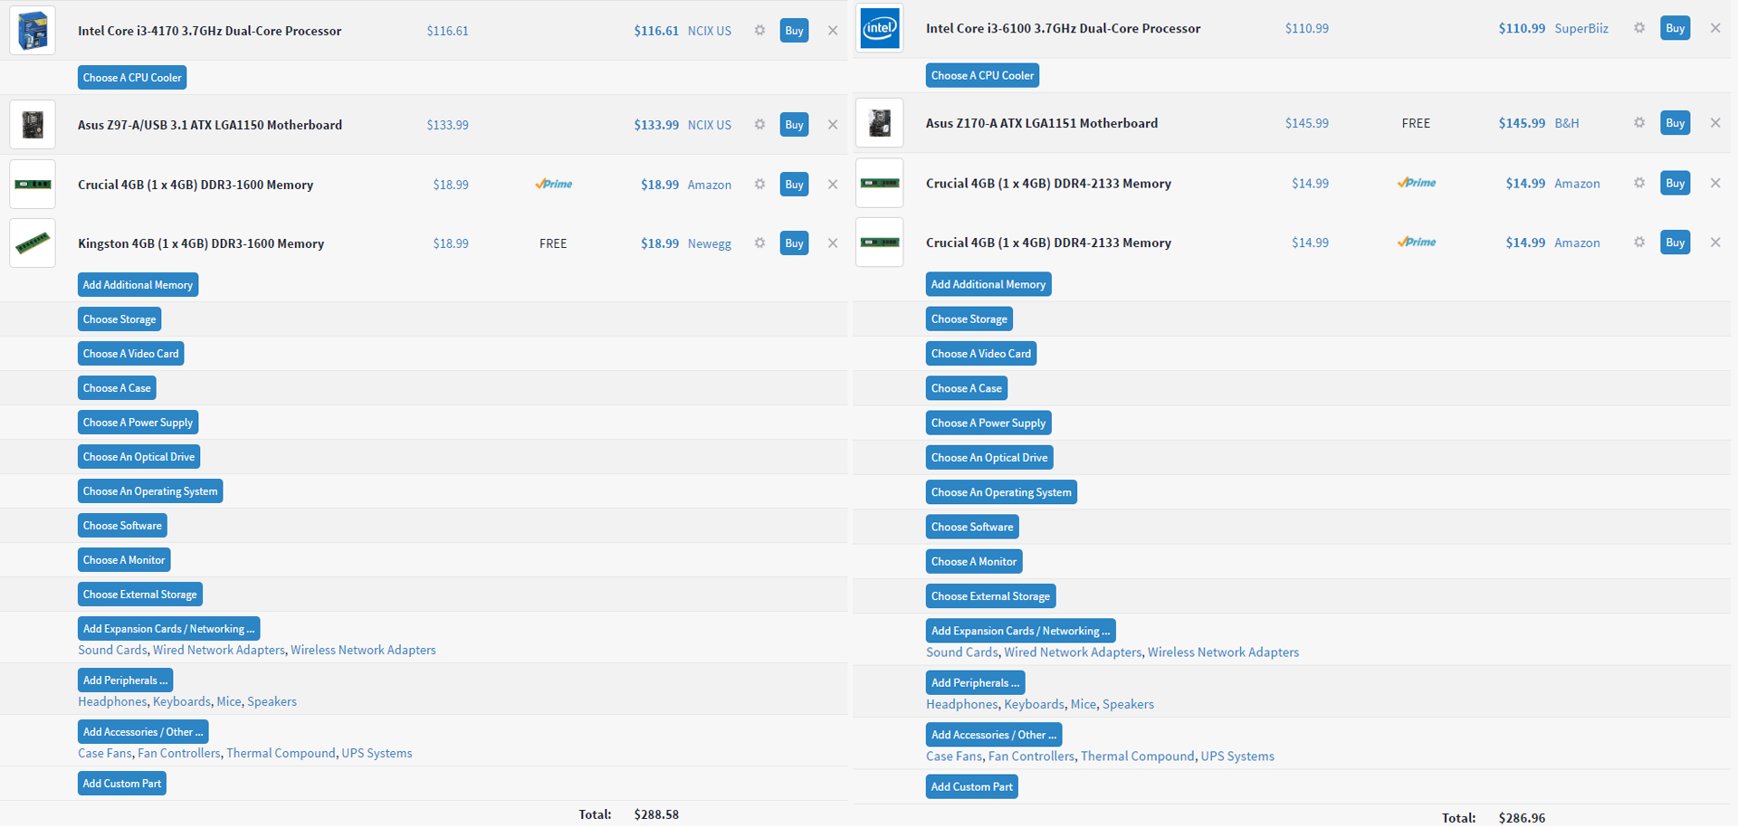The image size is (1738, 828).
Task: Buy the Intel Core i3-6100 processor
Action: point(1676,28)
